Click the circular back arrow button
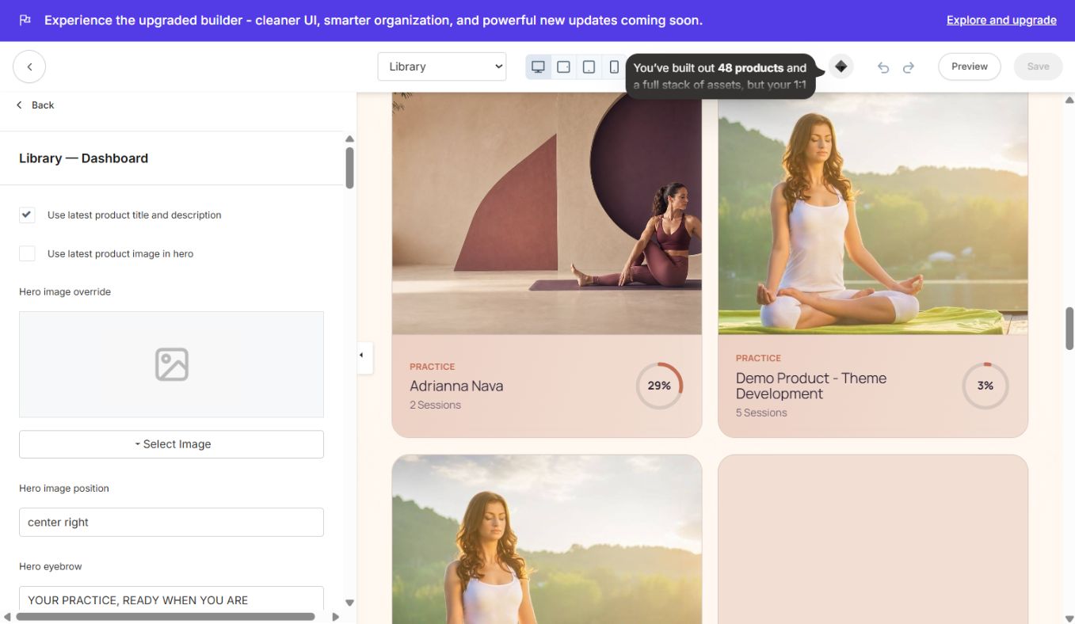 point(29,67)
